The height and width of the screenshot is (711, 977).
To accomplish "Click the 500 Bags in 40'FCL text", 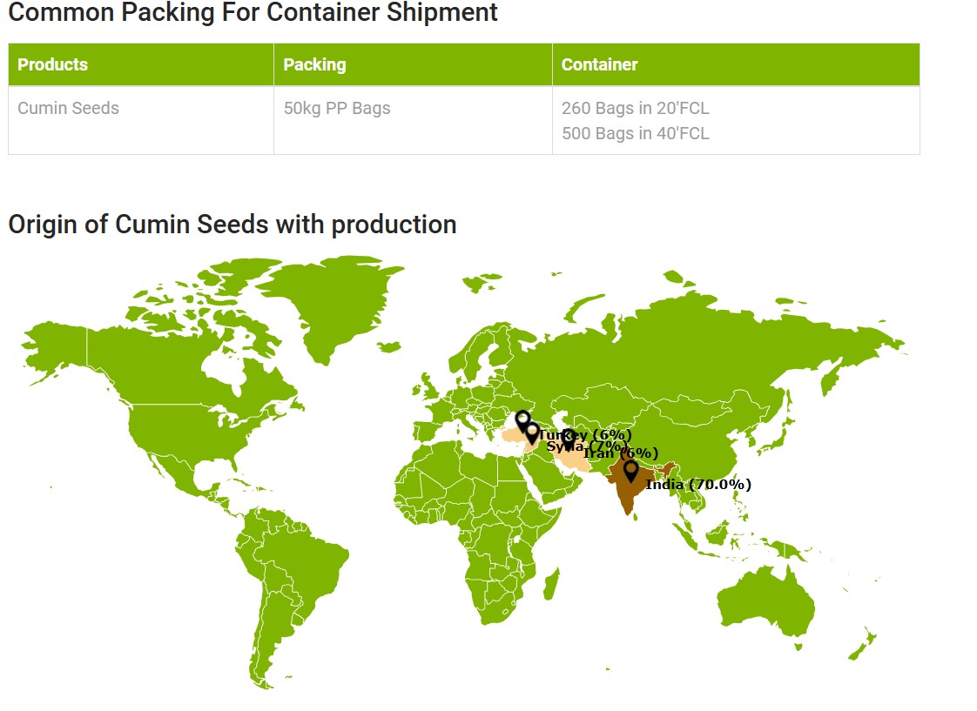I will coord(635,133).
